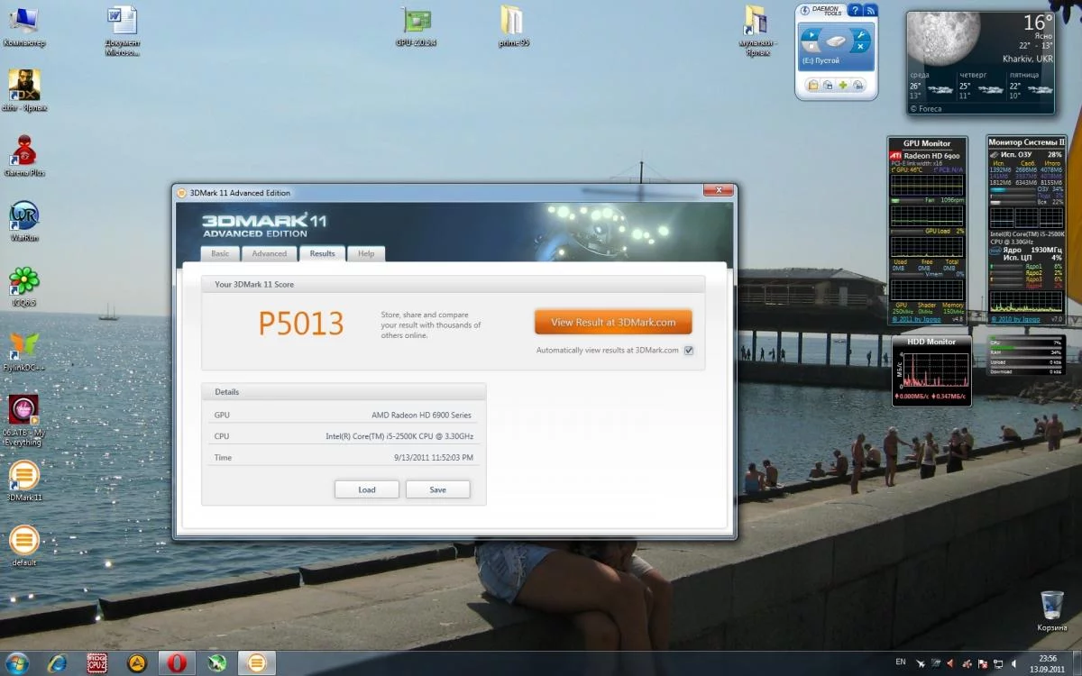1082x676 pixels.
Task: Switch to the Advanced tab
Action: click(270, 253)
